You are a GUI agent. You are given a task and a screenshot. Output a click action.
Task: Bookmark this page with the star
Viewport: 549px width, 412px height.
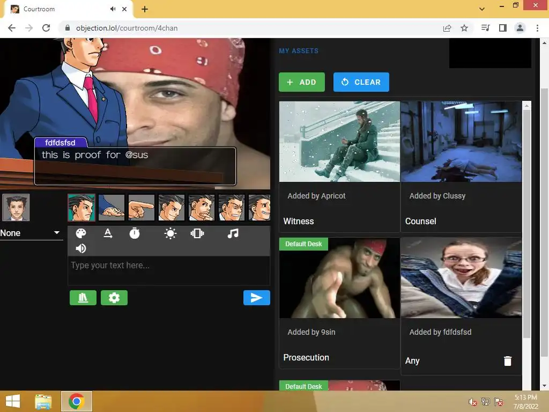(464, 28)
